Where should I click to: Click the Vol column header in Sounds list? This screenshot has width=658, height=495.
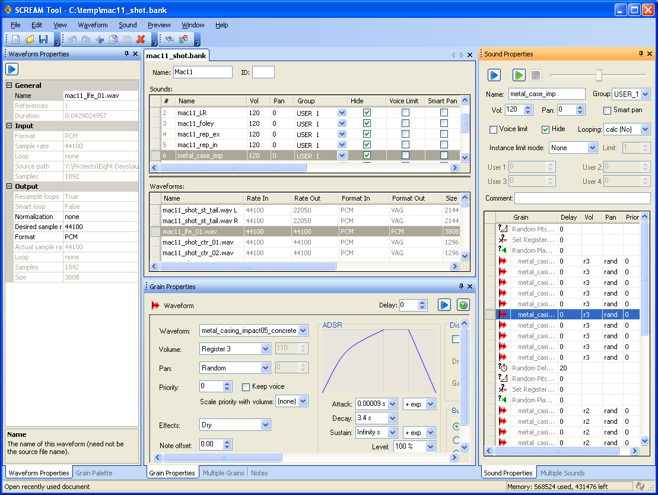coord(259,101)
